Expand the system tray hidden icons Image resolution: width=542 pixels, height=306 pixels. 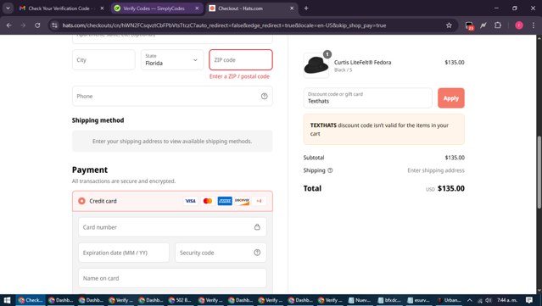click(469, 300)
